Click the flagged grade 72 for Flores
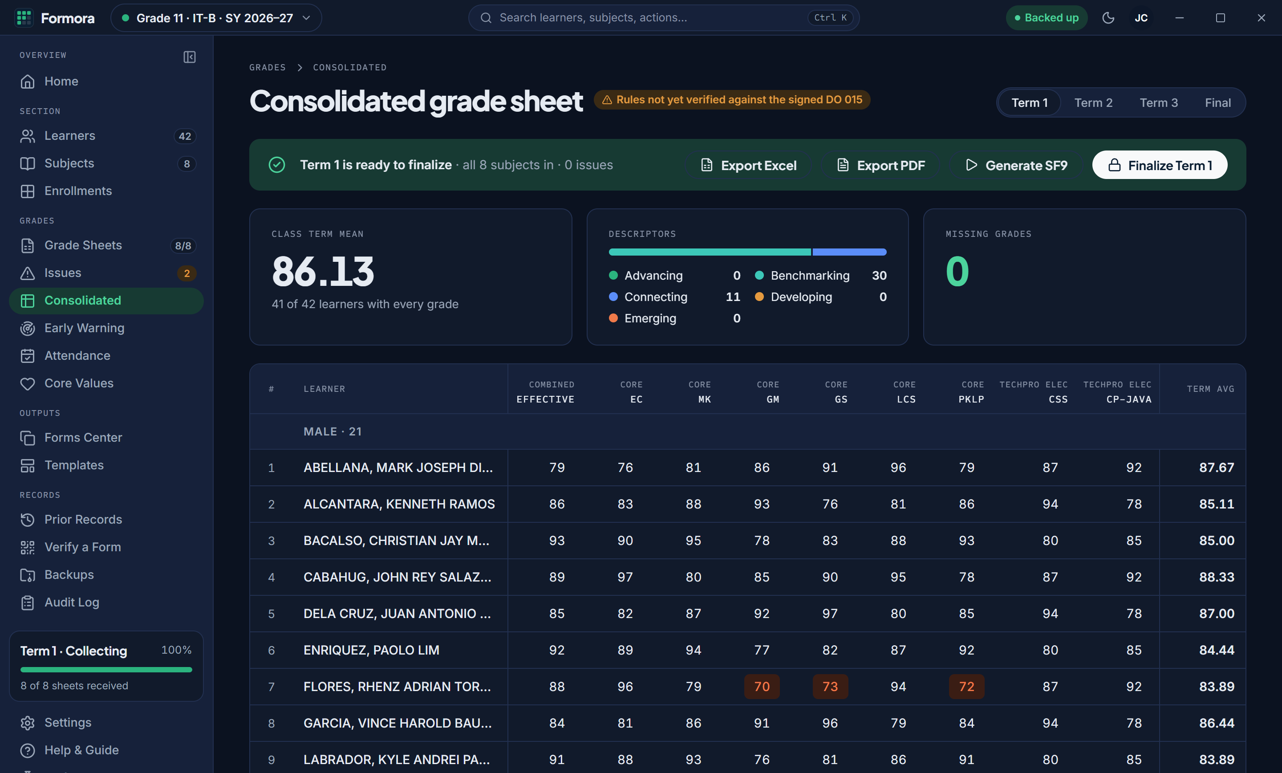 pos(967,687)
